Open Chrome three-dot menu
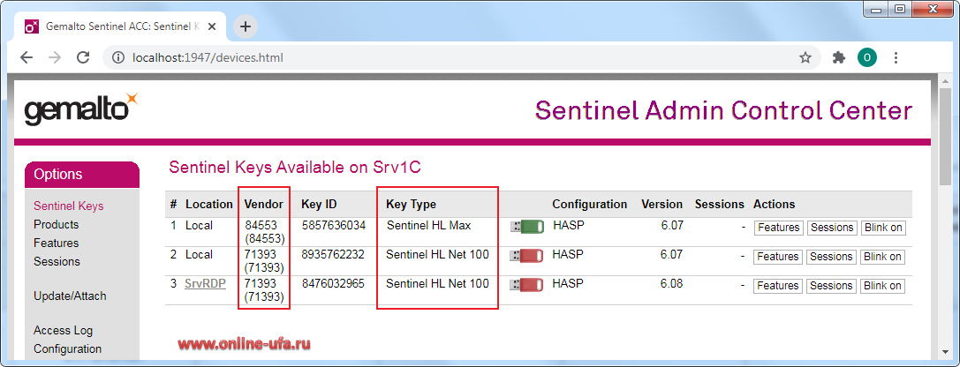The width and height of the screenshot is (960, 367). pyautogui.click(x=896, y=57)
